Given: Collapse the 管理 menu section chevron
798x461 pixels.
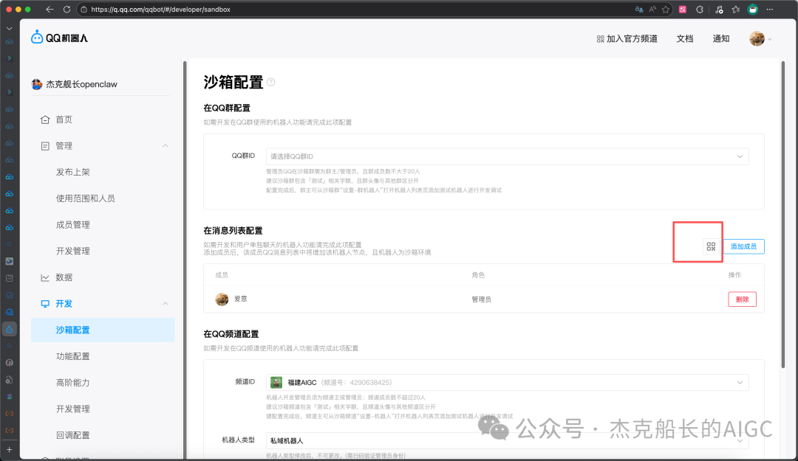Looking at the screenshot, I should [166, 146].
